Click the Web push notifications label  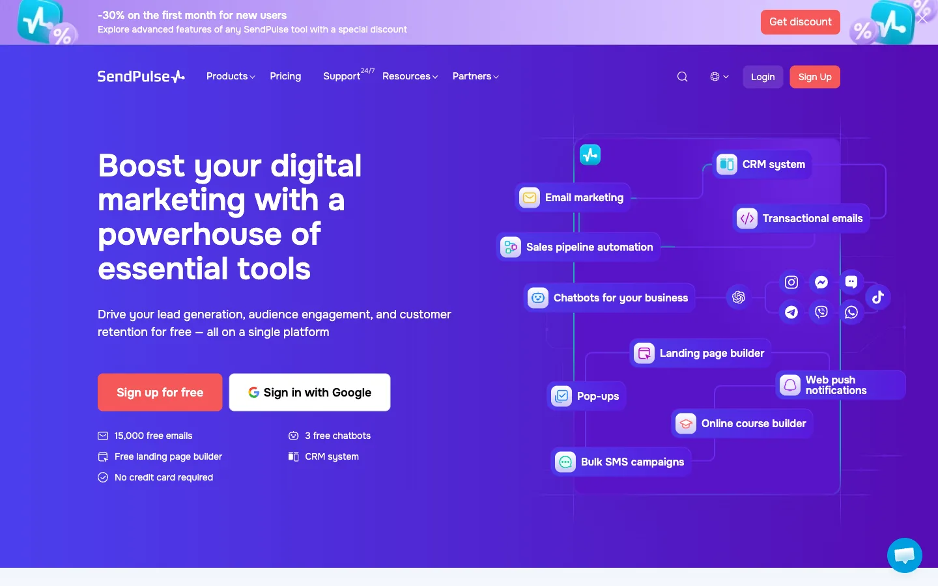coord(836,385)
